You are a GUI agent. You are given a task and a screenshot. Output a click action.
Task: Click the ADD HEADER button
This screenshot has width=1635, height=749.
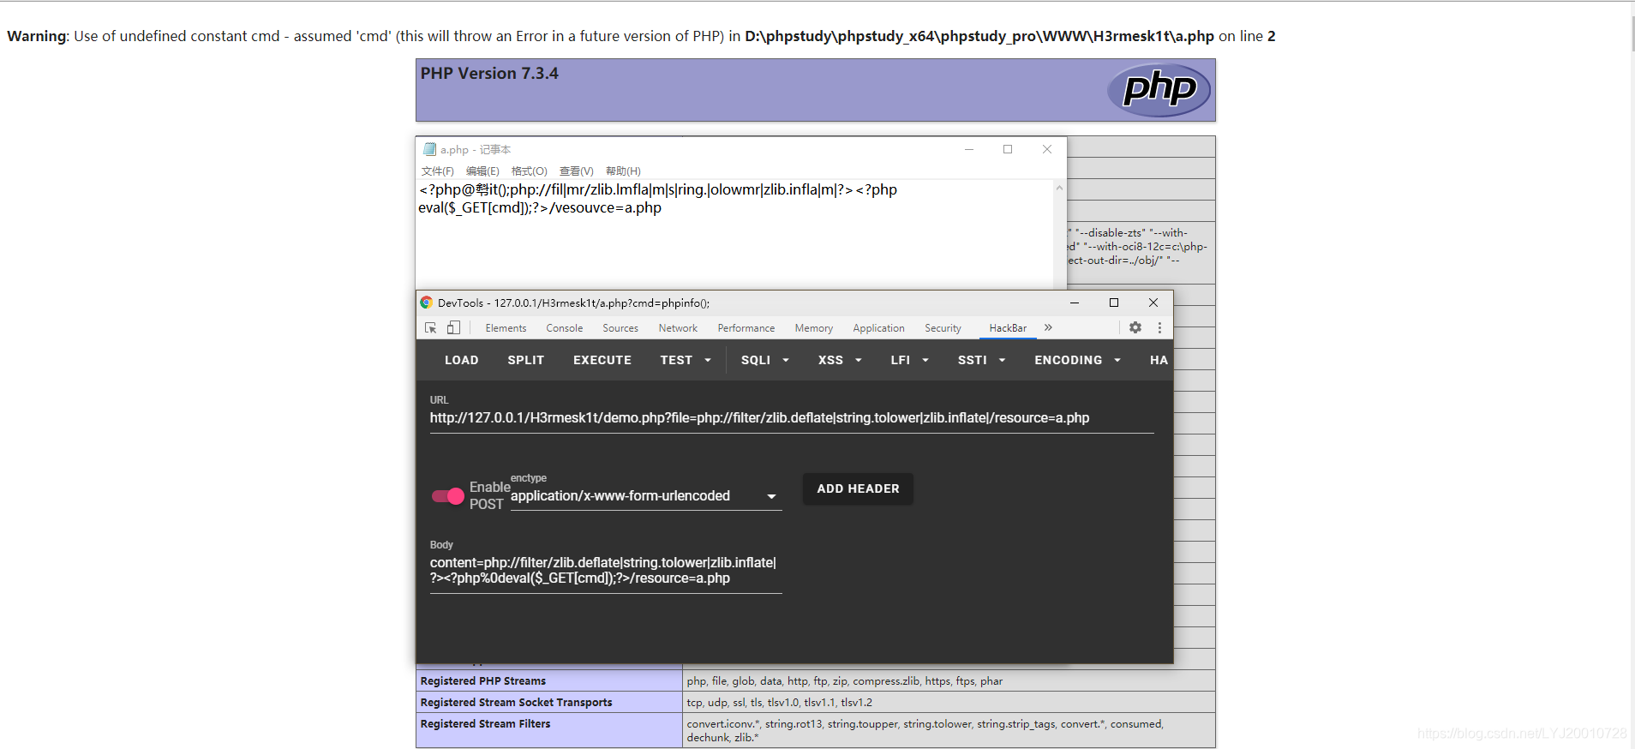858,488
